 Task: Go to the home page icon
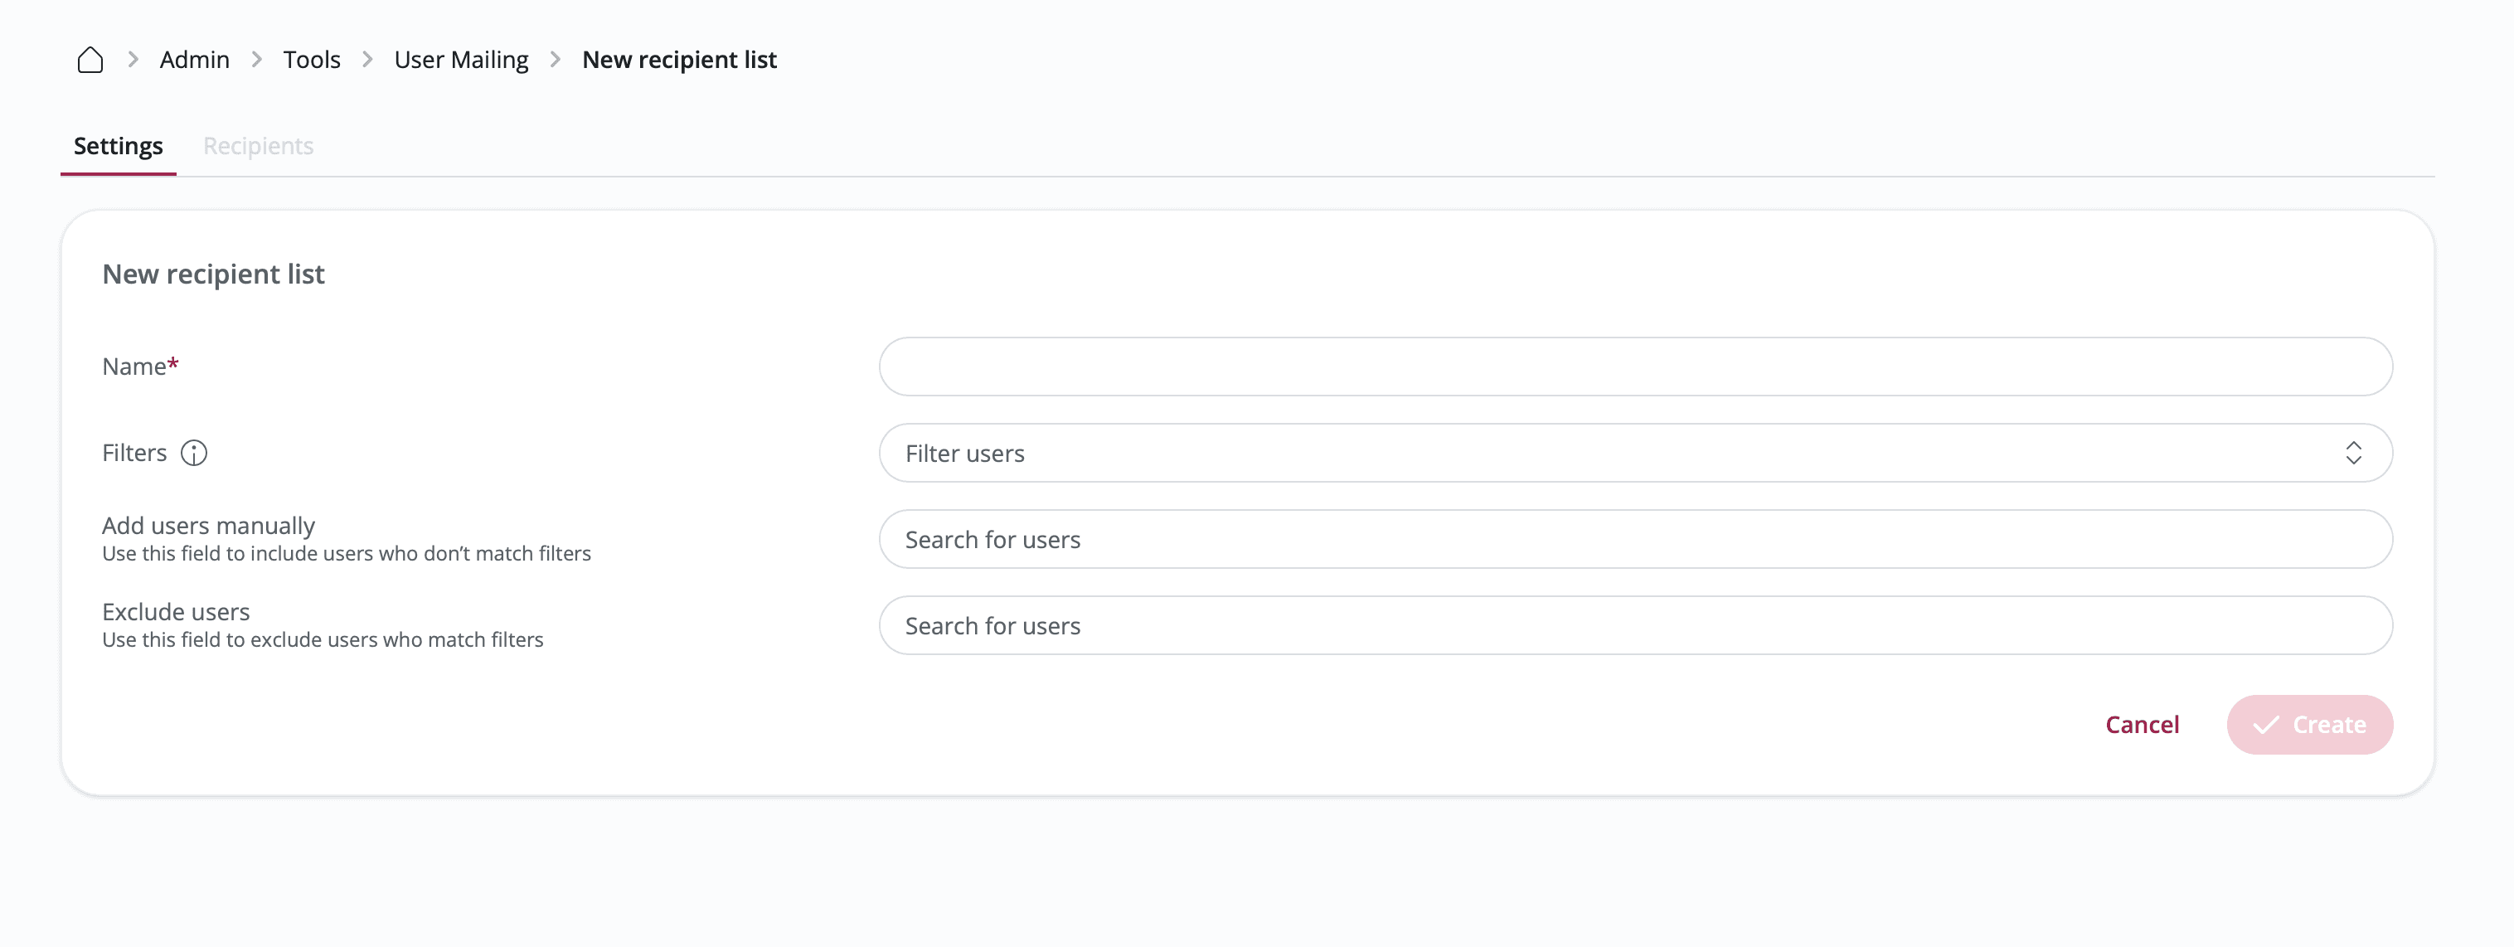coord(90,61)
